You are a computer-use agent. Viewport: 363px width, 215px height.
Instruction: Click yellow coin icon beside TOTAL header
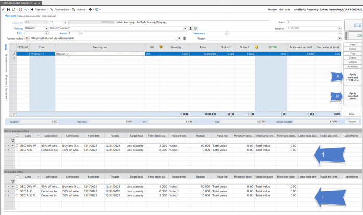[x=257, y=47]
